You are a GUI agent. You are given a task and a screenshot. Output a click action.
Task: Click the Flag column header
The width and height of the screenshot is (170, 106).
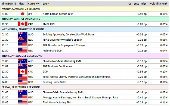point(21,4)
